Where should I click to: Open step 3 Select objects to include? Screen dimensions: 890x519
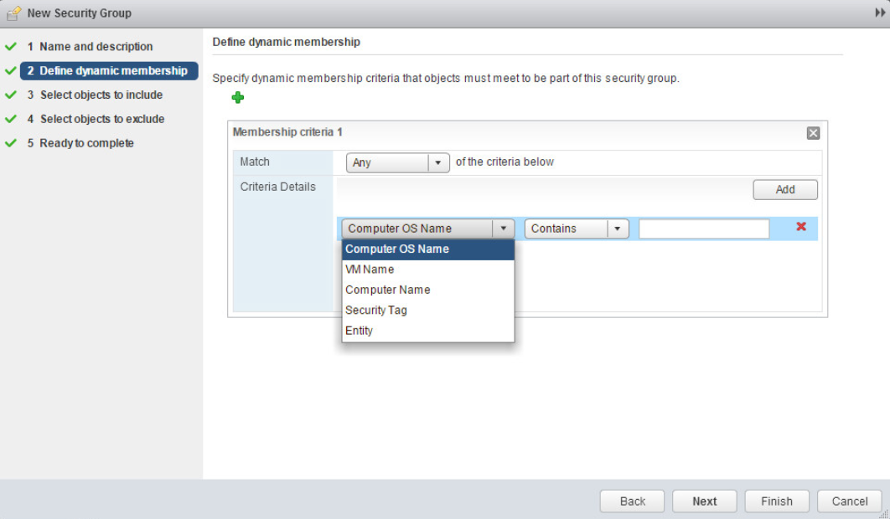pos(101,95)
